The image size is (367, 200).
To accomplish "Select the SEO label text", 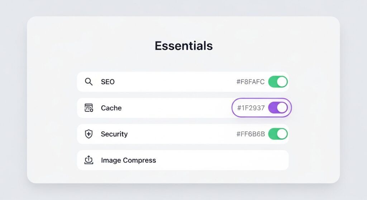I will (108, 82).
